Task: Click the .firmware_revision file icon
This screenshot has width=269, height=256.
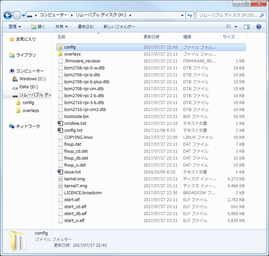Action: pos(60,61)
